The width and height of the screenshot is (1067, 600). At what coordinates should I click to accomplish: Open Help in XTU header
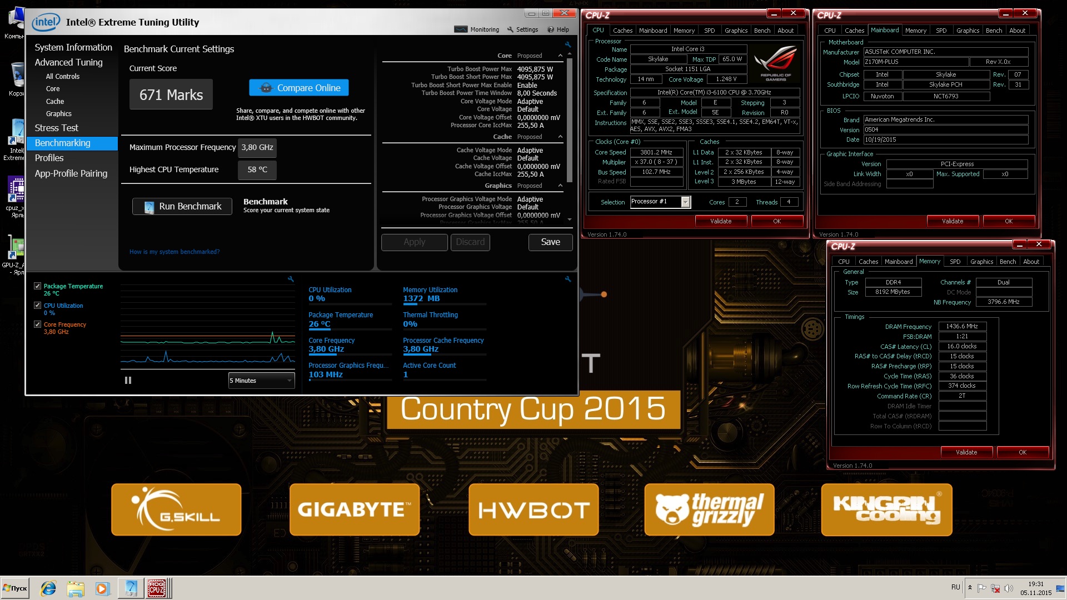558,29
